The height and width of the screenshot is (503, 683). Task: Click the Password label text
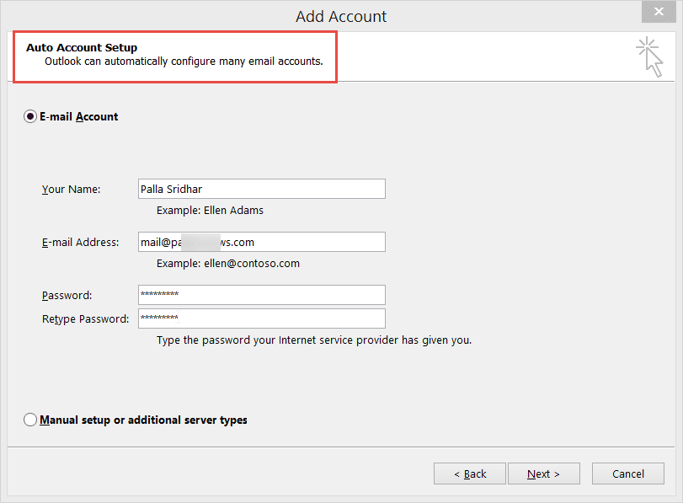67,296
